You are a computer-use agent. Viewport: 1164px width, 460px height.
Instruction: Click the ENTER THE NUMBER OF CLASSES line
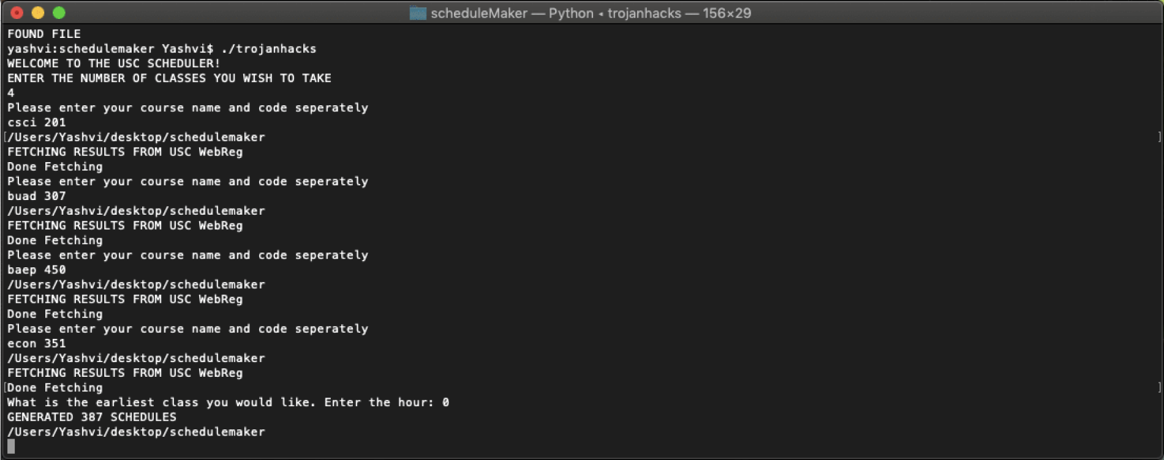tap(169, 78)
